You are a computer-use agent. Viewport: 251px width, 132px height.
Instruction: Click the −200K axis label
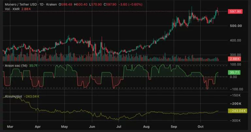pos(235,104)
